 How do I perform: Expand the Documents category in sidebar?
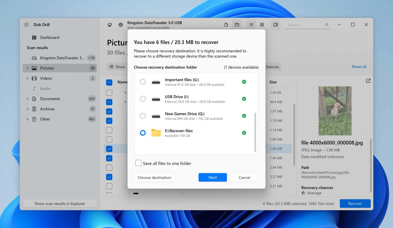pos(27,99)
